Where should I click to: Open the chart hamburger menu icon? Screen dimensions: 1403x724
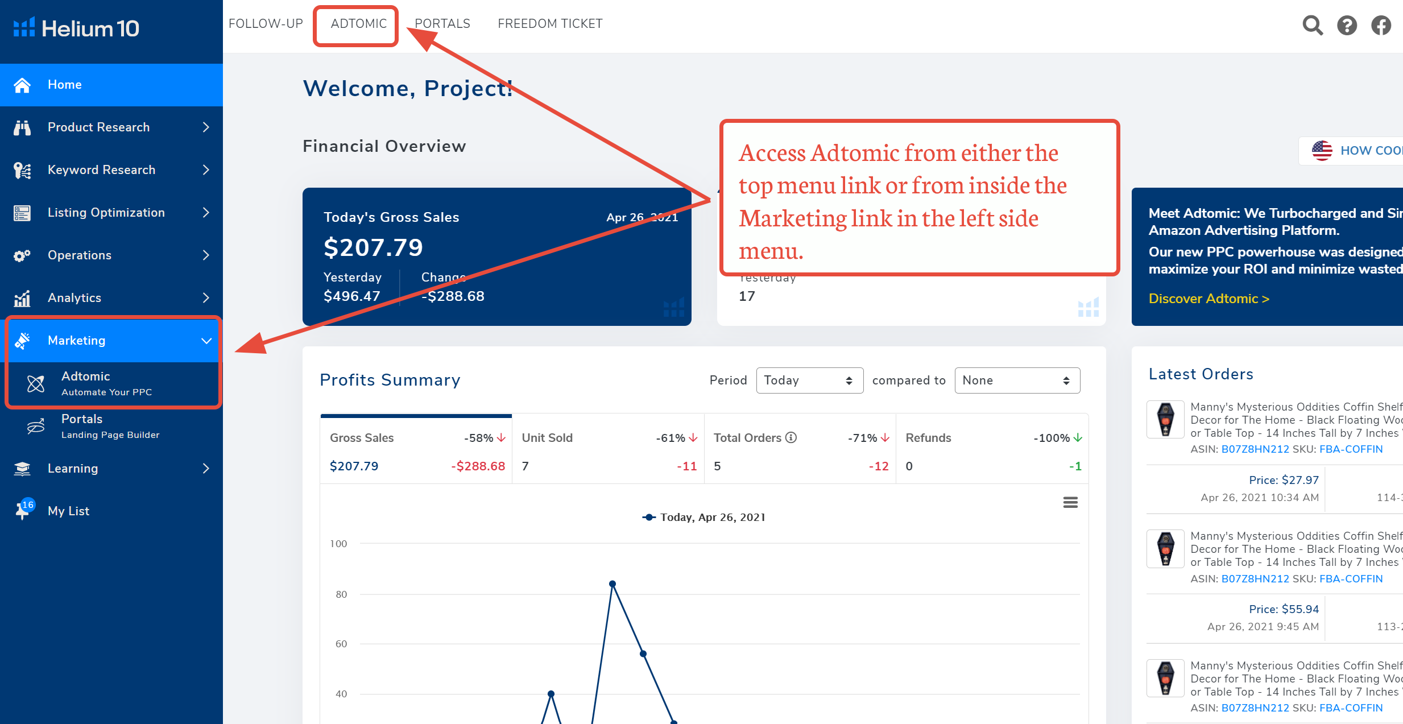(x=1070, y=502)
